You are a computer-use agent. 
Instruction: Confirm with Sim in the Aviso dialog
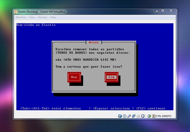point(111,77)
